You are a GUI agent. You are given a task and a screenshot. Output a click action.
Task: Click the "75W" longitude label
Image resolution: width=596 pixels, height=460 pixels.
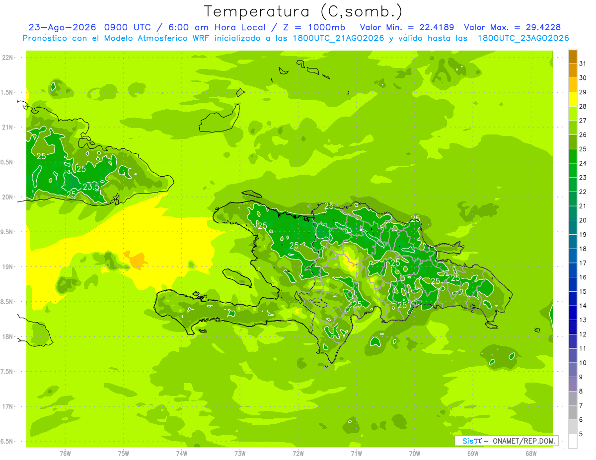pyautogui.click(x=124, y=453)
